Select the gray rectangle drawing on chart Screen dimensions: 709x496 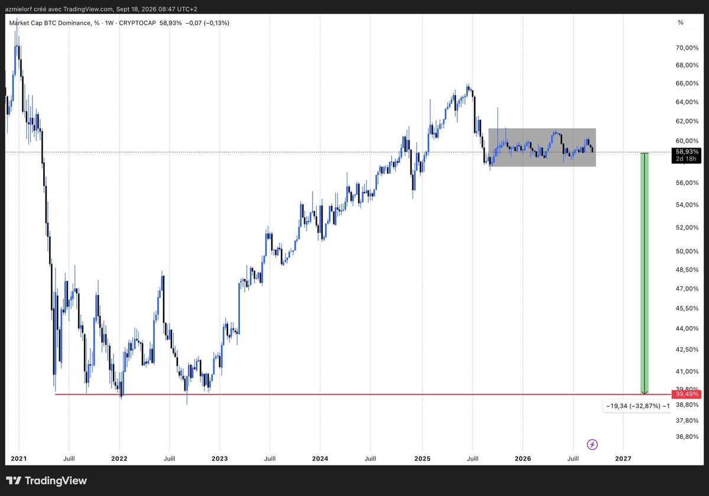(542, 147)
